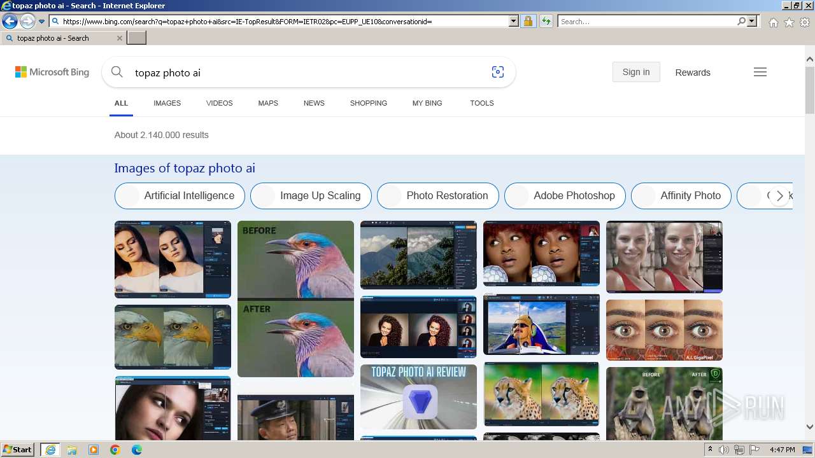Open the monkeys BEFORE/AFTER thumbnail
The height and width of the screenshot is (458, 815).
[x=664, y=404]
